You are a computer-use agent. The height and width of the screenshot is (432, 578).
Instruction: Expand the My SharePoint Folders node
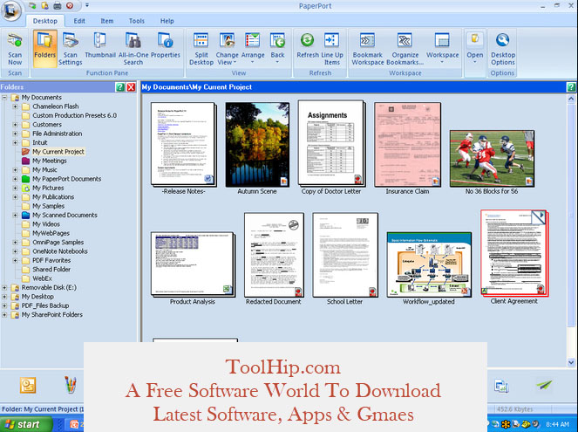point(4,315)
